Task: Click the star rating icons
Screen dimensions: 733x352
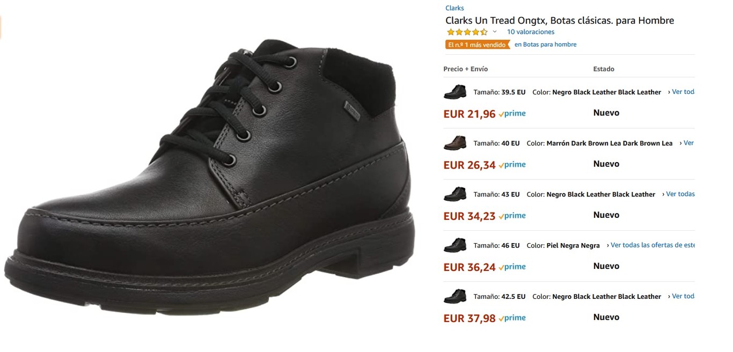Action: click(x=467, y=32)
